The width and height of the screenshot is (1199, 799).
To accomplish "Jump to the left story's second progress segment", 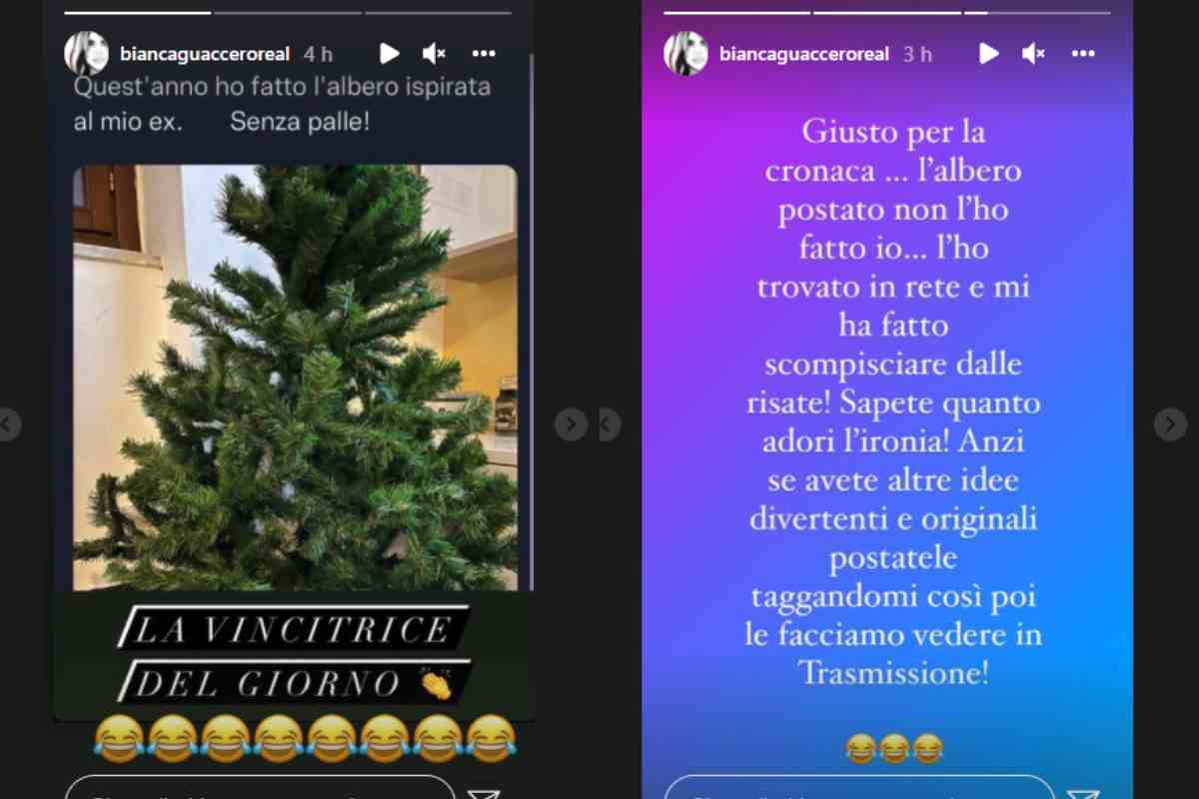I will click(x=287, y=13).
